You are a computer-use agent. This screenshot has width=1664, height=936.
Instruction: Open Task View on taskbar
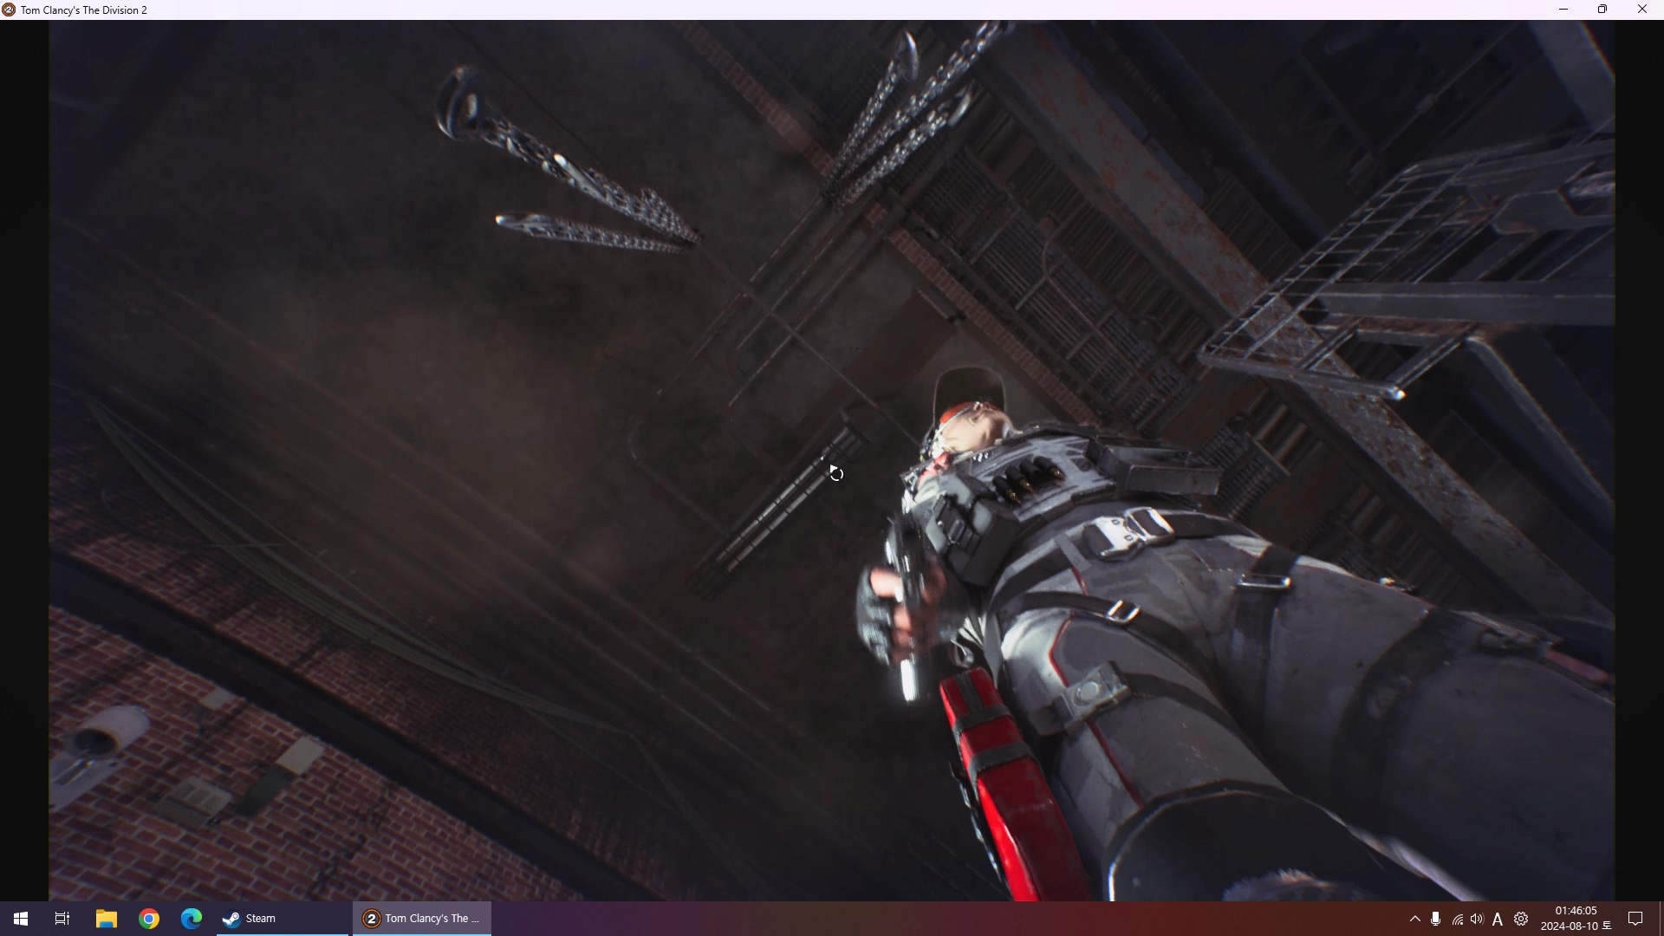62,919
